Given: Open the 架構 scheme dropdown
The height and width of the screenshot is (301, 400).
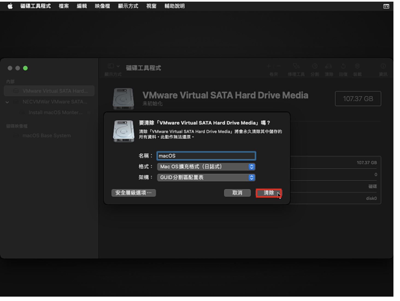Looking at the screenshot, I should click(206, 178).
